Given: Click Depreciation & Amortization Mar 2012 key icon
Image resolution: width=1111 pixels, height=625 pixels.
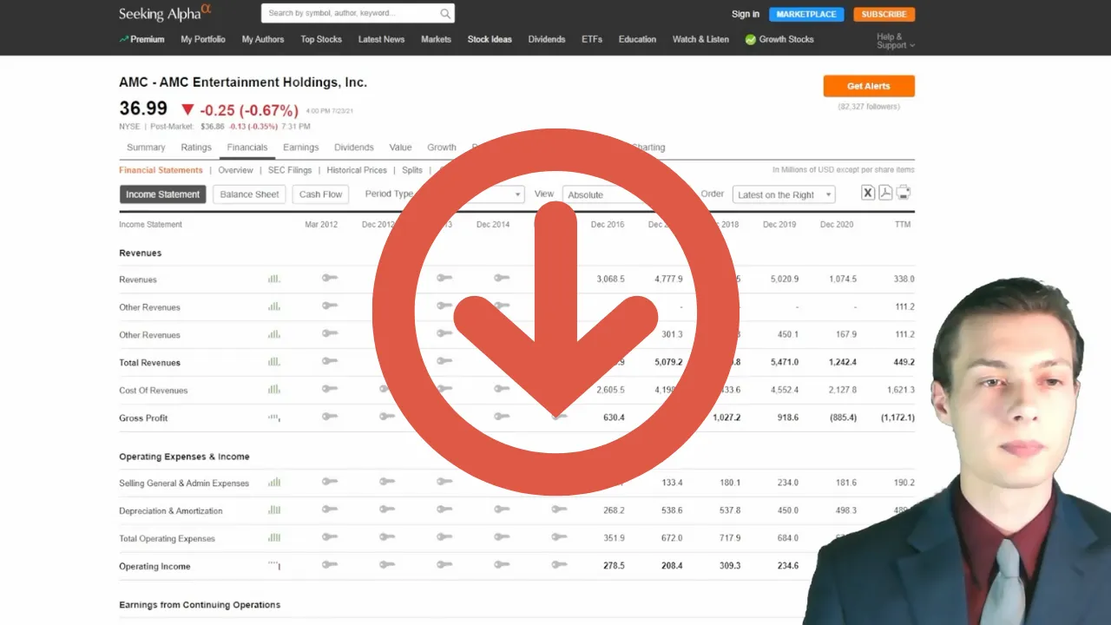Looking at the screenshot, I should tap(329, 510).
